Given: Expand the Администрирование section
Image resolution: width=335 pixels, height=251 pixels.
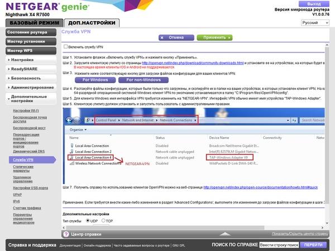Looking at the screenshot, I should coord(31,88).
